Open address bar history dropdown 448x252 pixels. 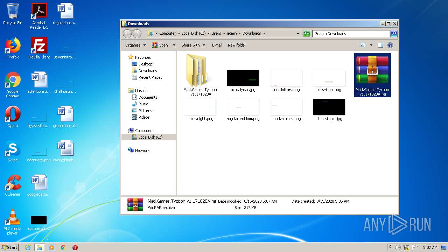click(x=298, y=34)
